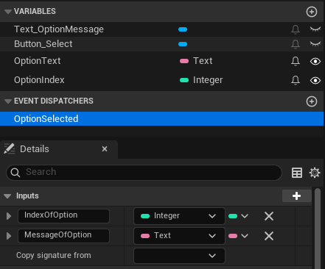Collapse the Event Dispatchers section
325x269 pixels.
(8, 101)
